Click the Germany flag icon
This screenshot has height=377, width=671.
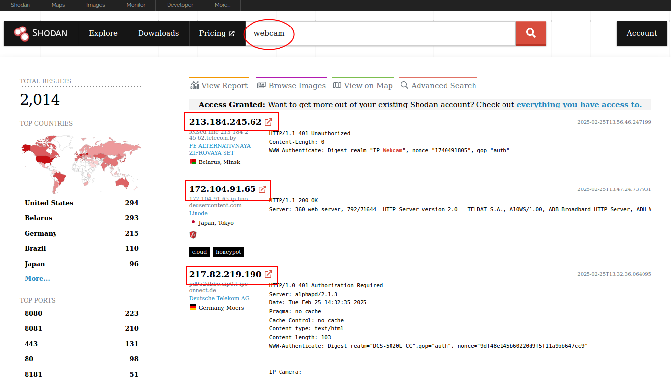(x=193, y=307)
